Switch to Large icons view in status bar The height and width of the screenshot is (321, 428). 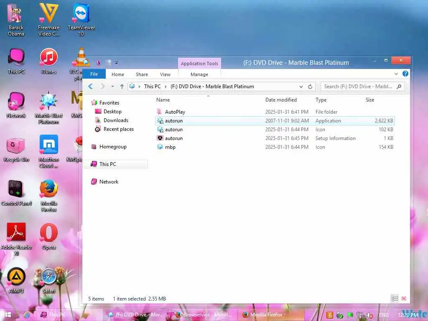pyautogui.click(x=404, y=298)
